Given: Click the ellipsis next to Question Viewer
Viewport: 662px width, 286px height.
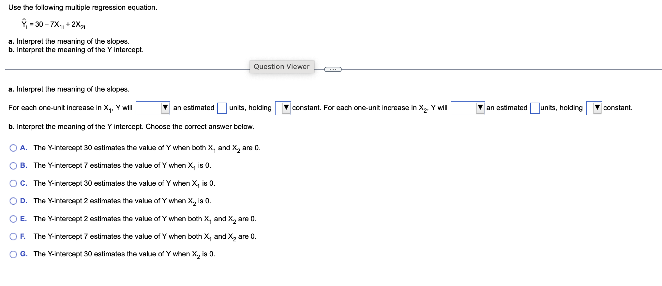Looking at the screenshot, I should pyautogui.click(x=333, y=69).
